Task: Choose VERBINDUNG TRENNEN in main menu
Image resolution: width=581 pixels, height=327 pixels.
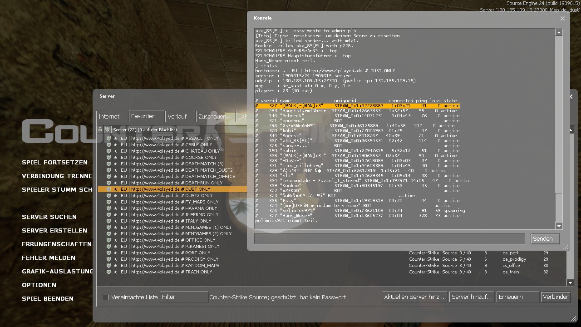Action: [x=57, y=176]
